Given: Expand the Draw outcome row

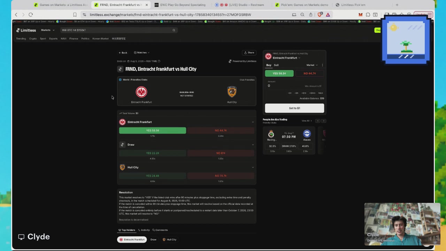Looking at the screenshot, I should 253,145.
